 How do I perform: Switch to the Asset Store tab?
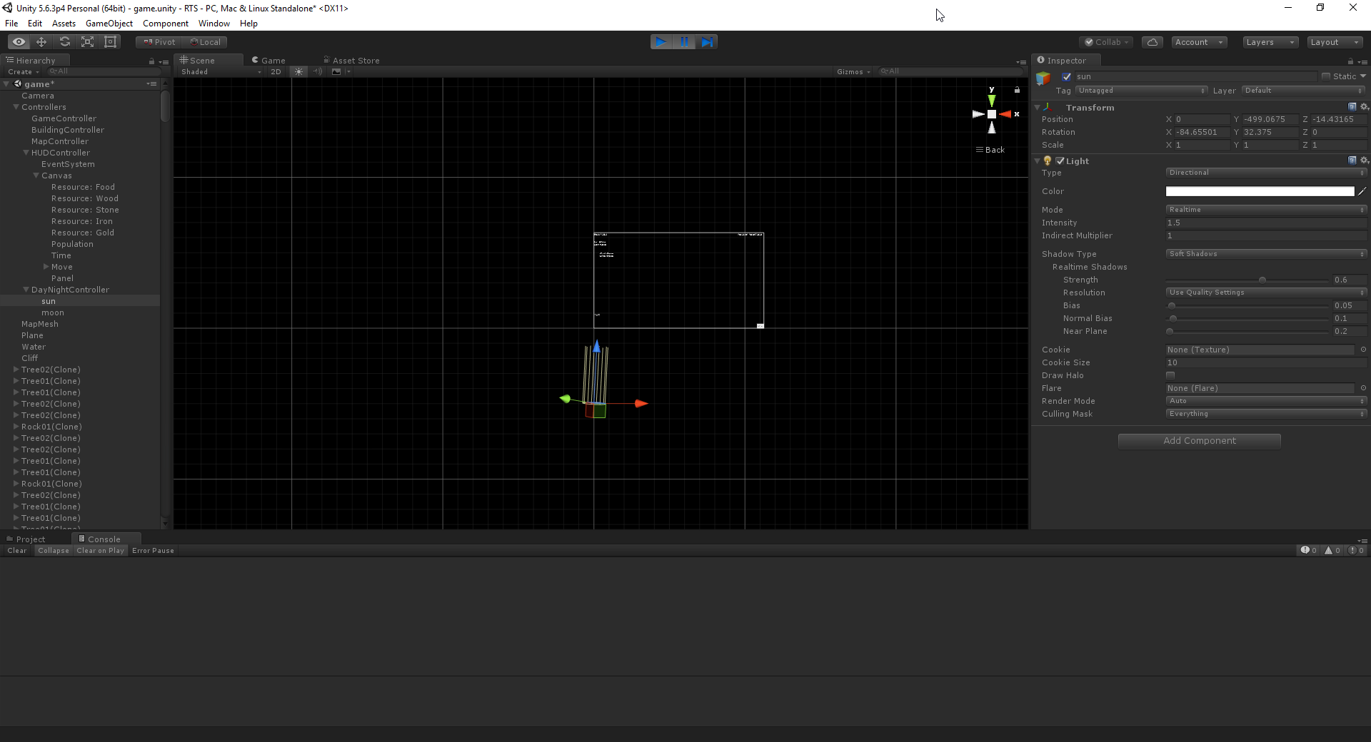click(x=351, y=61)
